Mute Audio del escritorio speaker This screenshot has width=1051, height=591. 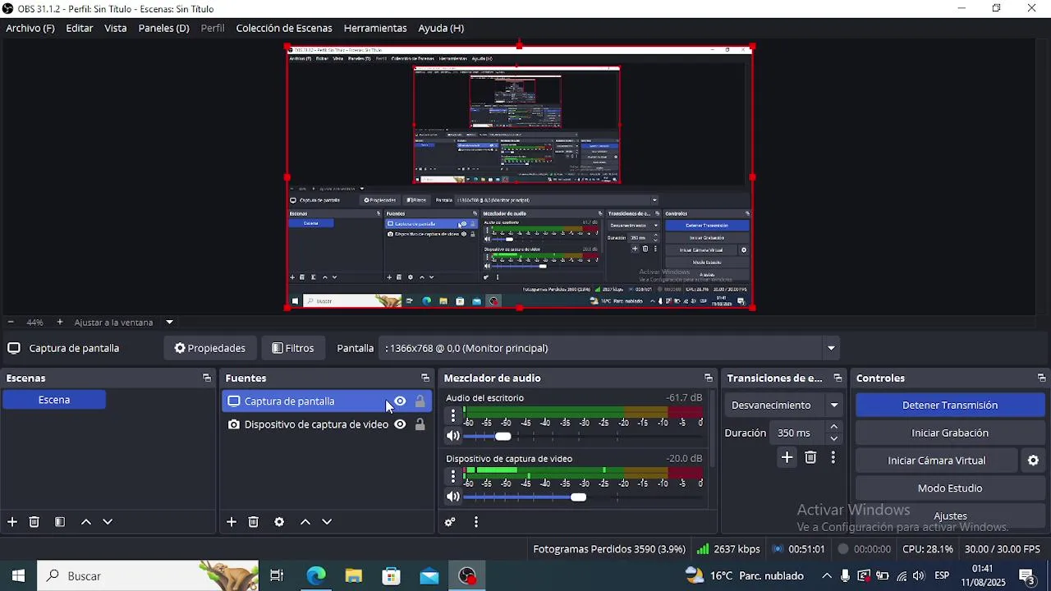pyautogui.click(x=452, y=436)
